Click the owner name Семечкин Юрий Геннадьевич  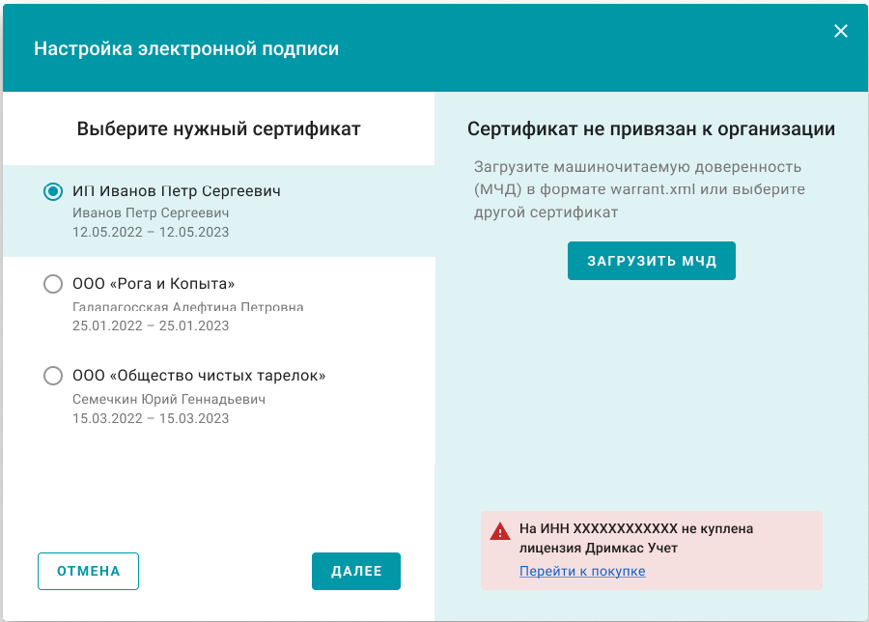click(169, 399)
